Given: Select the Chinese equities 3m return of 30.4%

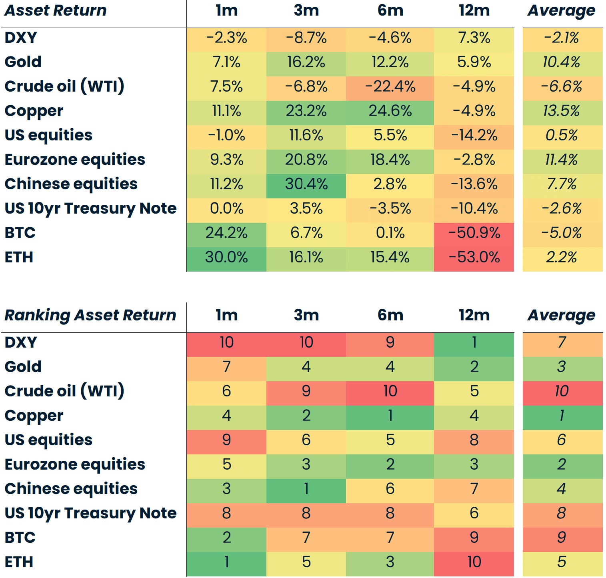Looking at the screenshot, I should coord(306,184).
